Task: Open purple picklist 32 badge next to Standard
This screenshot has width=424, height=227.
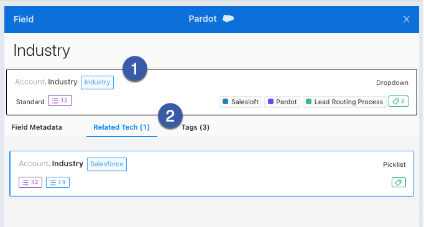Action: pyautogui.click(x=60, y=100)
